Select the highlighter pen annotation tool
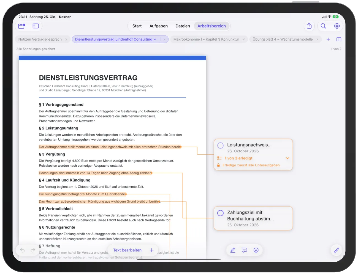The image size is (358, 274). [x=233, y=250]
